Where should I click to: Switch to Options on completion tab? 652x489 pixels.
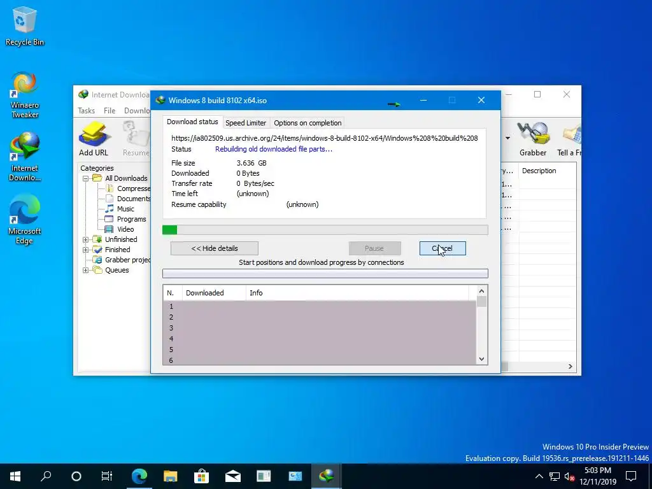[x=308, y=123]
